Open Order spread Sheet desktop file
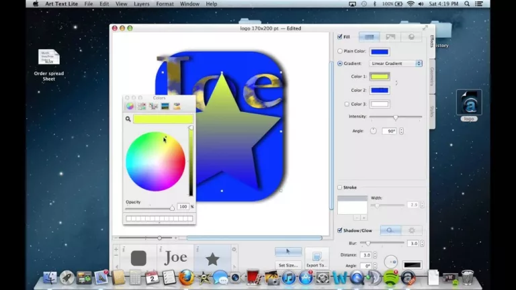The width and height of the screenshot is (516, 290). point(48,65)
